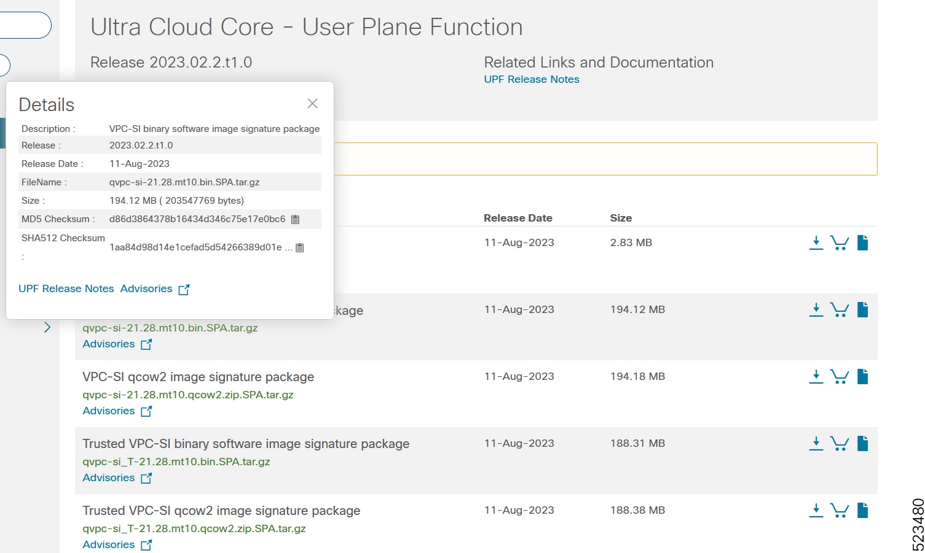This screenshot has width=925, height=553.
Task: Select filename qvpc-si_T-21.28.mt10.qcow2.zip.SPA.tar.gz
Action: click(x=194, y=528)
